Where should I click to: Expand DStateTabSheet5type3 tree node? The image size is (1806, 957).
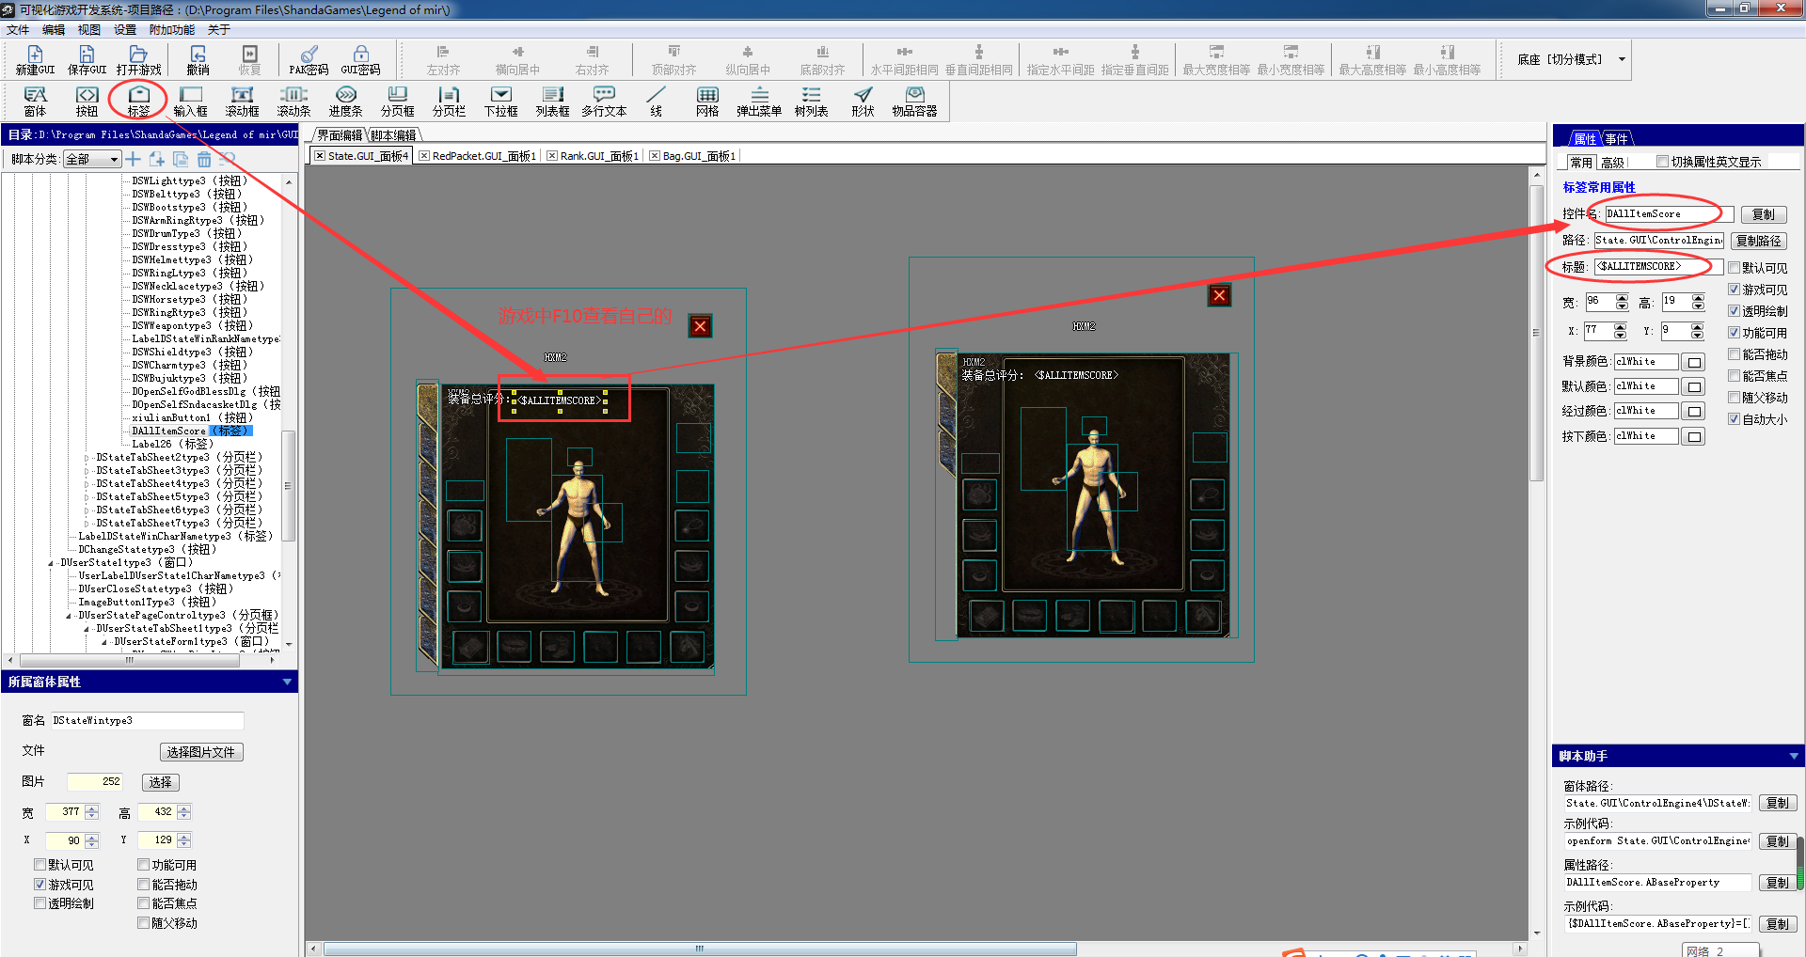click(x=87, y=497)
